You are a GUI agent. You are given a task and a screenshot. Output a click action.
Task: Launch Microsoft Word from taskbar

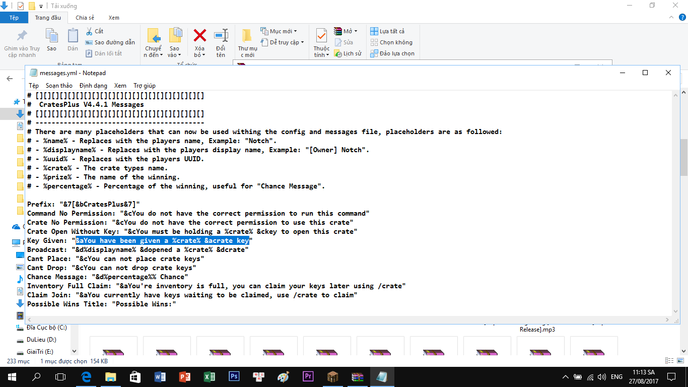coord(160,376)
